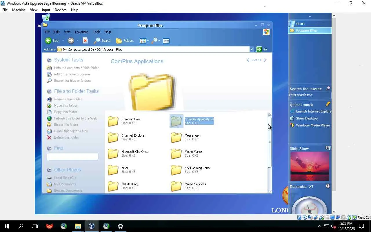Open the Tools menu
Screen dimensions: 371x232
coord(97,32)
